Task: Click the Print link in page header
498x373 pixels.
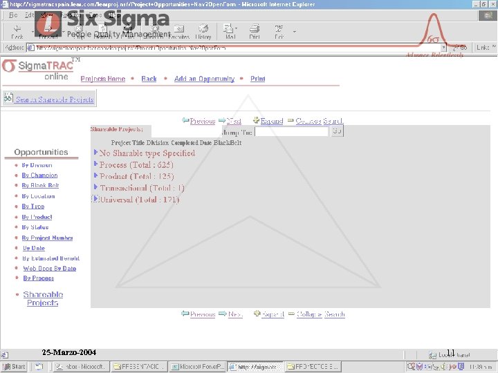Action: (257, 79)
